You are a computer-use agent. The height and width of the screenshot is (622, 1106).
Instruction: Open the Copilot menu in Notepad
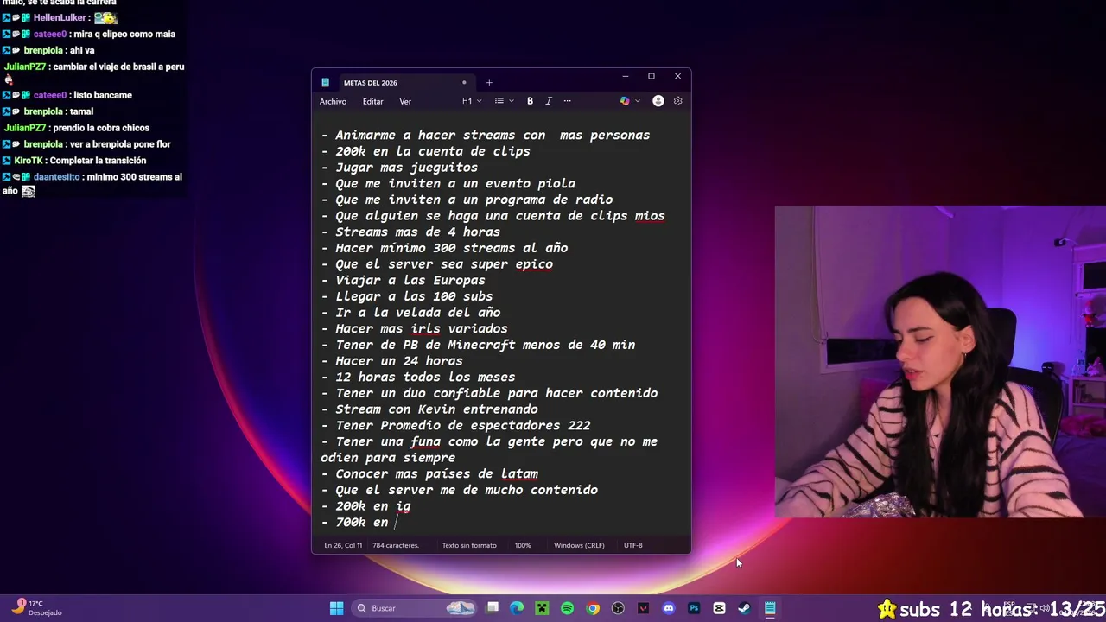(630, 101)
